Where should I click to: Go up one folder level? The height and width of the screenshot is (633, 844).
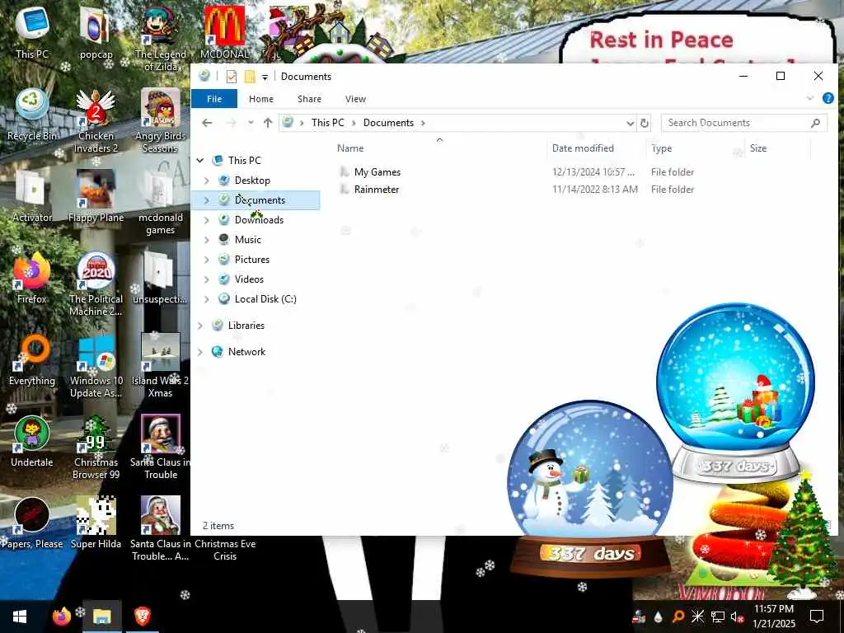(x=268, y=123)
